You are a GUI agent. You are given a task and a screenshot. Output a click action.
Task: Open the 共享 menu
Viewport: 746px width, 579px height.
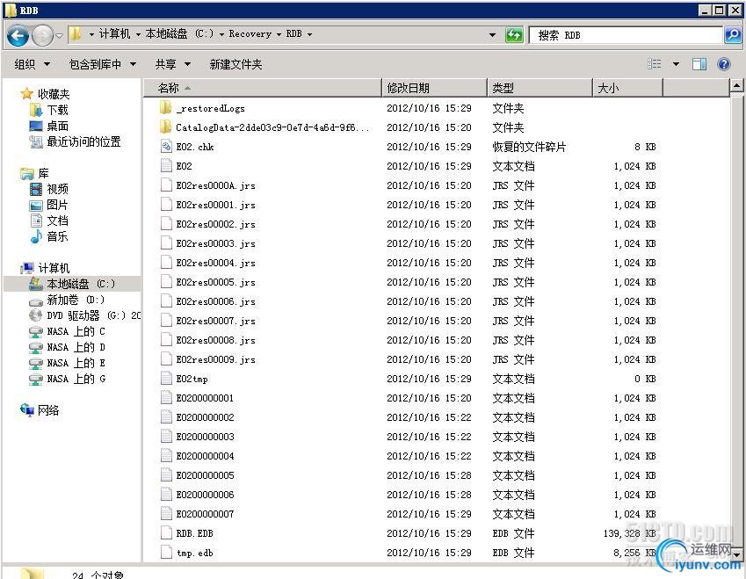click(173, 64)
